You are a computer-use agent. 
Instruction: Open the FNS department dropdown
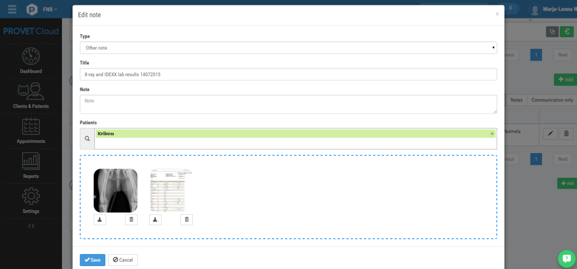coord(50,9)
